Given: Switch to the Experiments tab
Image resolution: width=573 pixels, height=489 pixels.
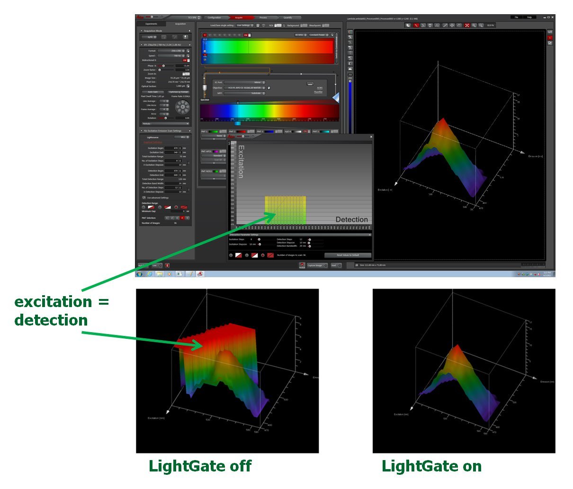Looking at the screenshot, I should click(x=152, y=24).
